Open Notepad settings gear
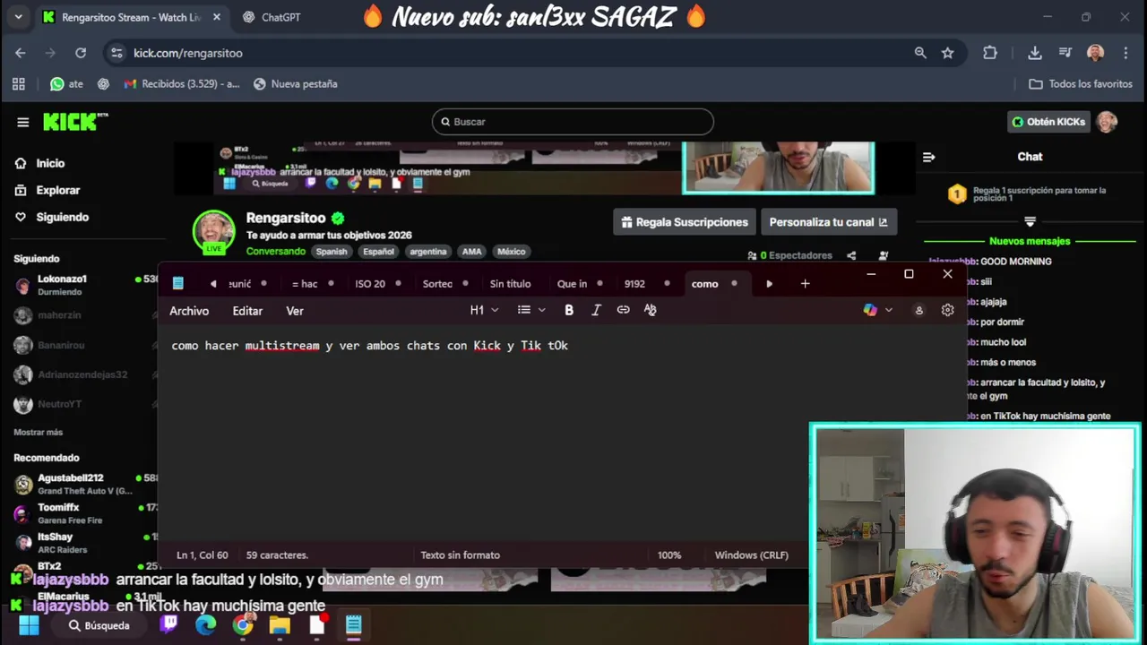This screenshot has height=645, width=1147. tap(947, 310)
